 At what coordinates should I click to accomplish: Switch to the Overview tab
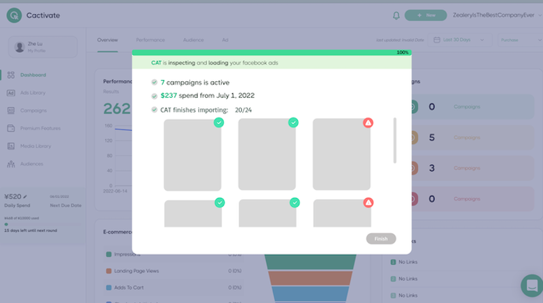coord(107,40)
